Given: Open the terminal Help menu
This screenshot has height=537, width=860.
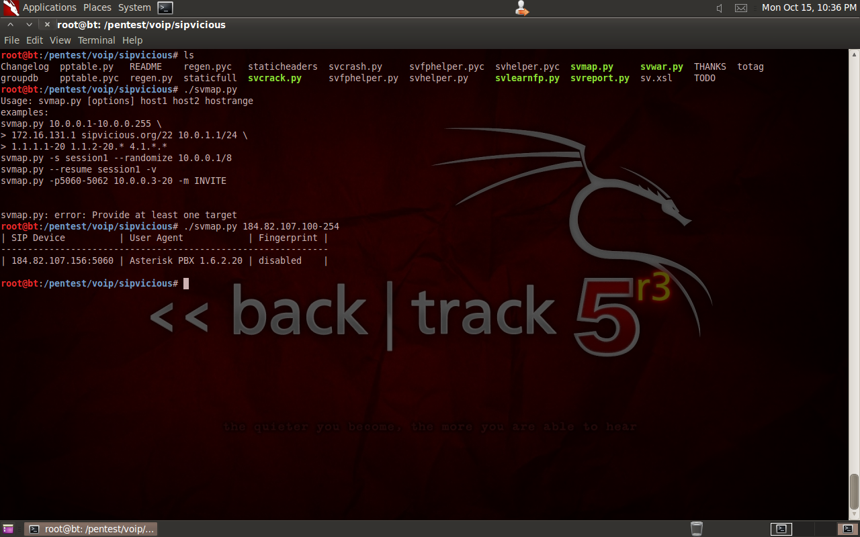Looking at the screenshot, I should [132, 40].
